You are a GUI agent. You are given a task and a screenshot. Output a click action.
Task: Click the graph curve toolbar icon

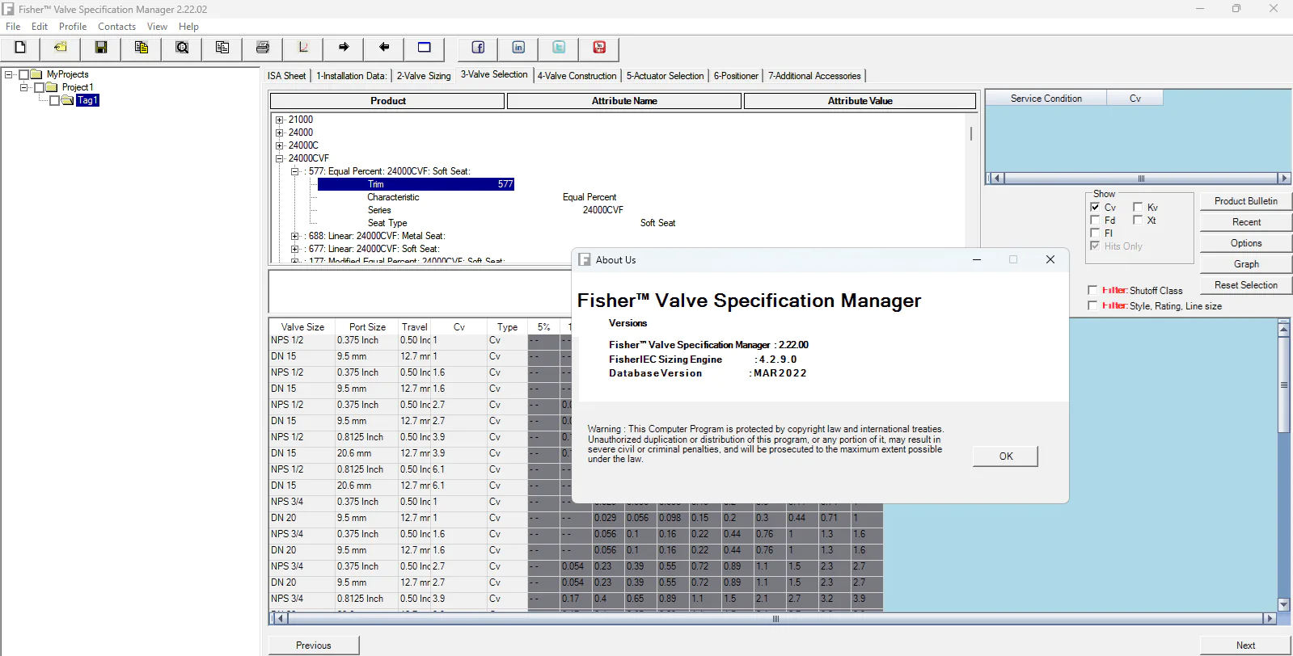pos(303,48)
